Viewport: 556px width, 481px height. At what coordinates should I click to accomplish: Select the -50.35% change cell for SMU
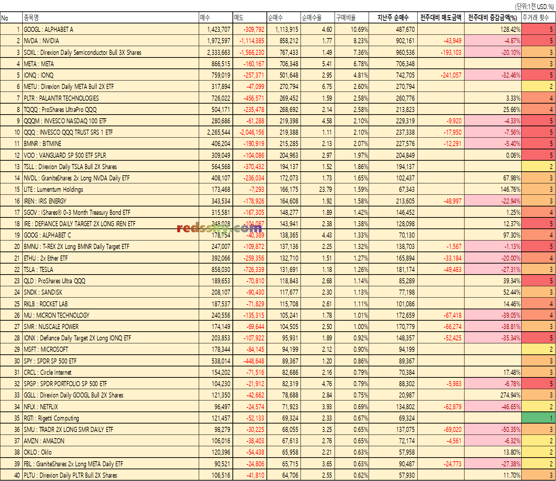(x=493, y=429)
